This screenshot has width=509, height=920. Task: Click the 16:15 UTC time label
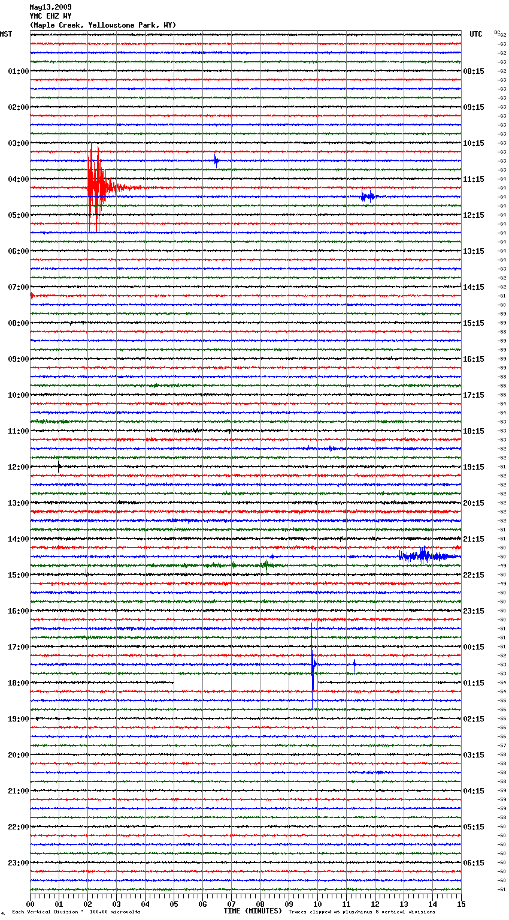tap(474, 359)
